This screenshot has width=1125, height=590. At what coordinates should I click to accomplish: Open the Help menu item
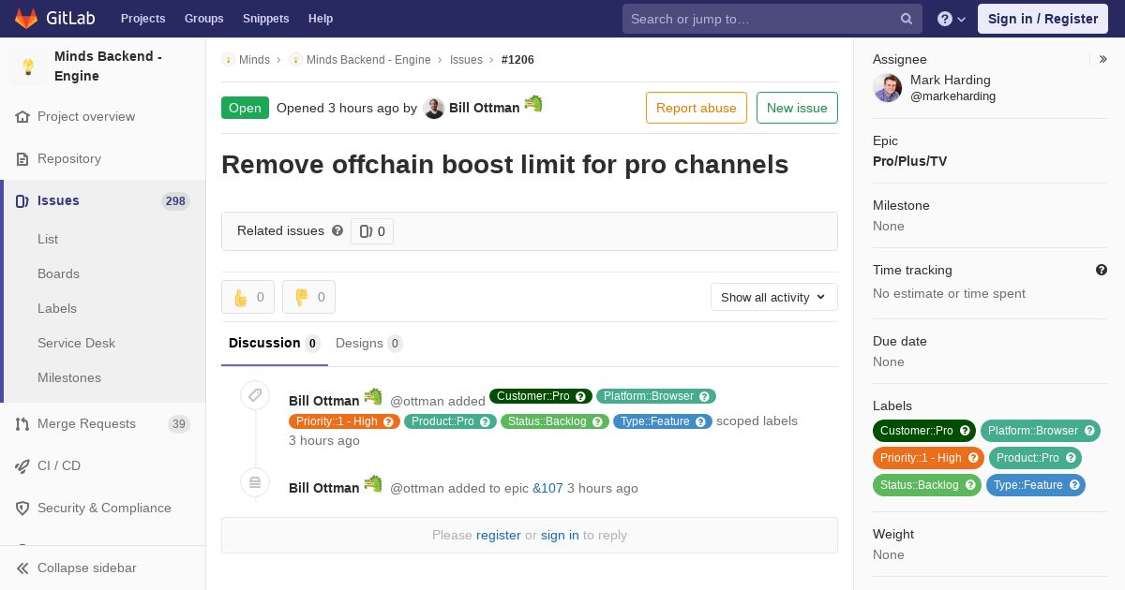(321, 19)
